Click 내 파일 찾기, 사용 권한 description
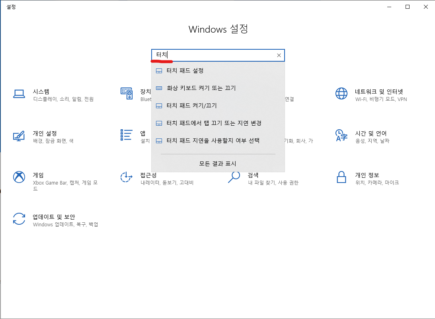This screenshot has width=435, height=319. (x=273, y=183)
